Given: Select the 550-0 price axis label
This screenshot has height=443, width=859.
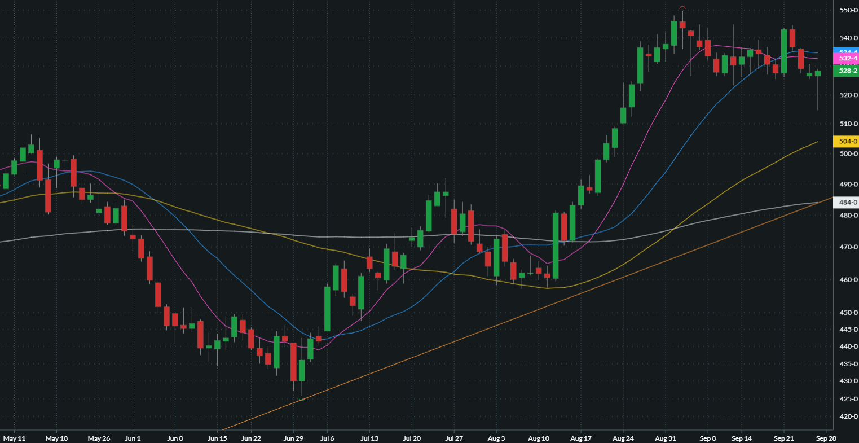Looking at the screenshot, I should tap(848, 10).
